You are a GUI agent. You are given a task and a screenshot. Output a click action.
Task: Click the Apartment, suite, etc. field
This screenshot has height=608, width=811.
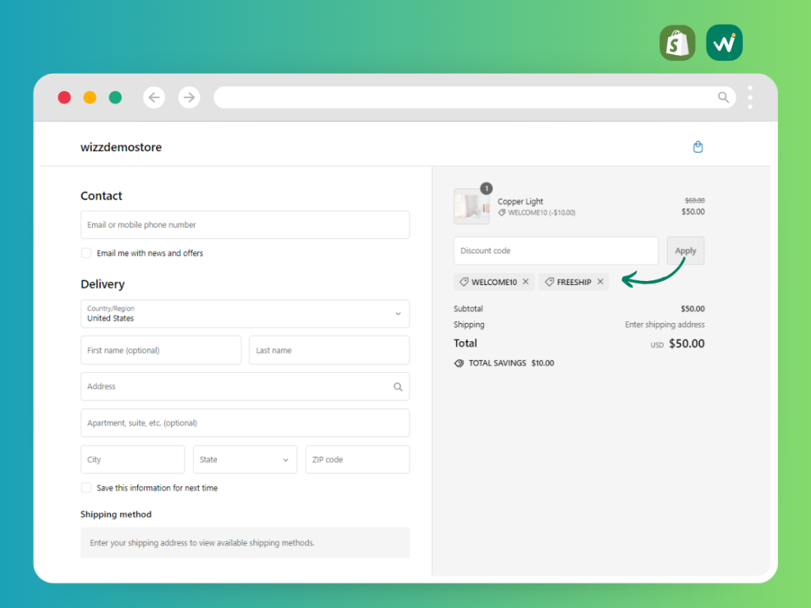pyautogui.click(x=246, y=423)
